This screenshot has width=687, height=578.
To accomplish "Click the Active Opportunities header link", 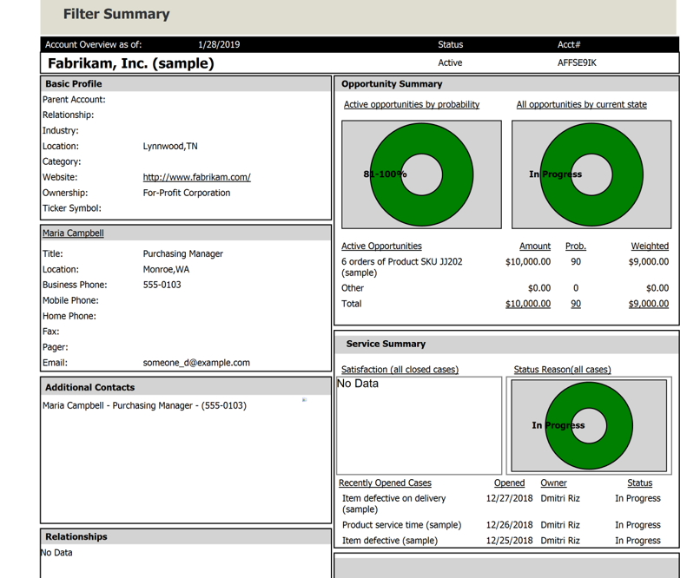I will [381, 246].
